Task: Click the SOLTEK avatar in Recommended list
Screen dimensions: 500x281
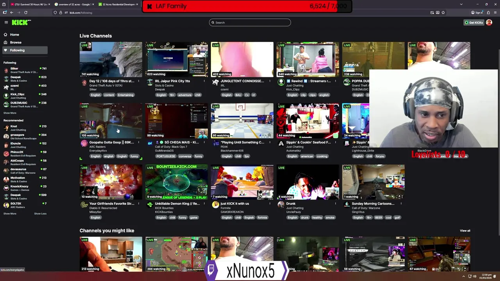Action: 6,205
